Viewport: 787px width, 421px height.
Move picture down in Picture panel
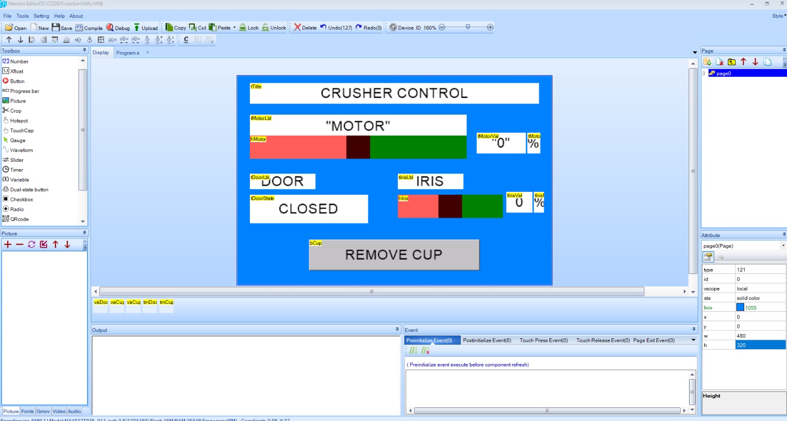(x=67, y=244)
